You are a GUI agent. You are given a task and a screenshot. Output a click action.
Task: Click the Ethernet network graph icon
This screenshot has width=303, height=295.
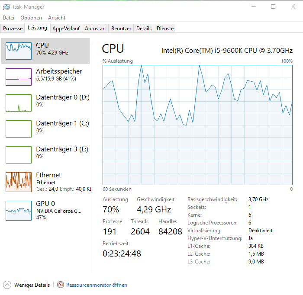point(19,182)
